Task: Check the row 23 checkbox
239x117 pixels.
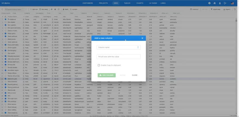Action: tap(5, 82)
